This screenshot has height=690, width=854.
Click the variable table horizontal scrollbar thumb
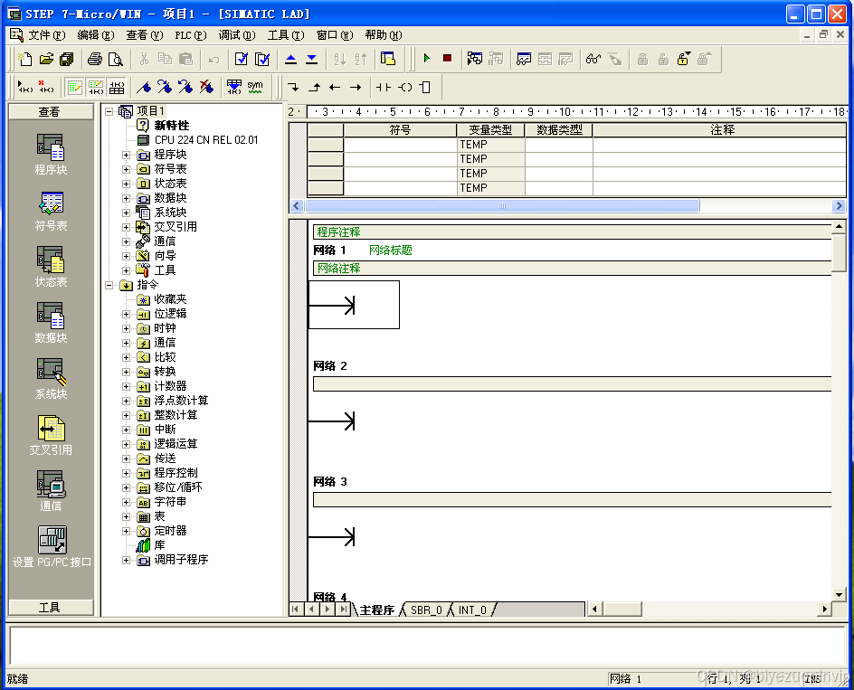click(502, 206)
